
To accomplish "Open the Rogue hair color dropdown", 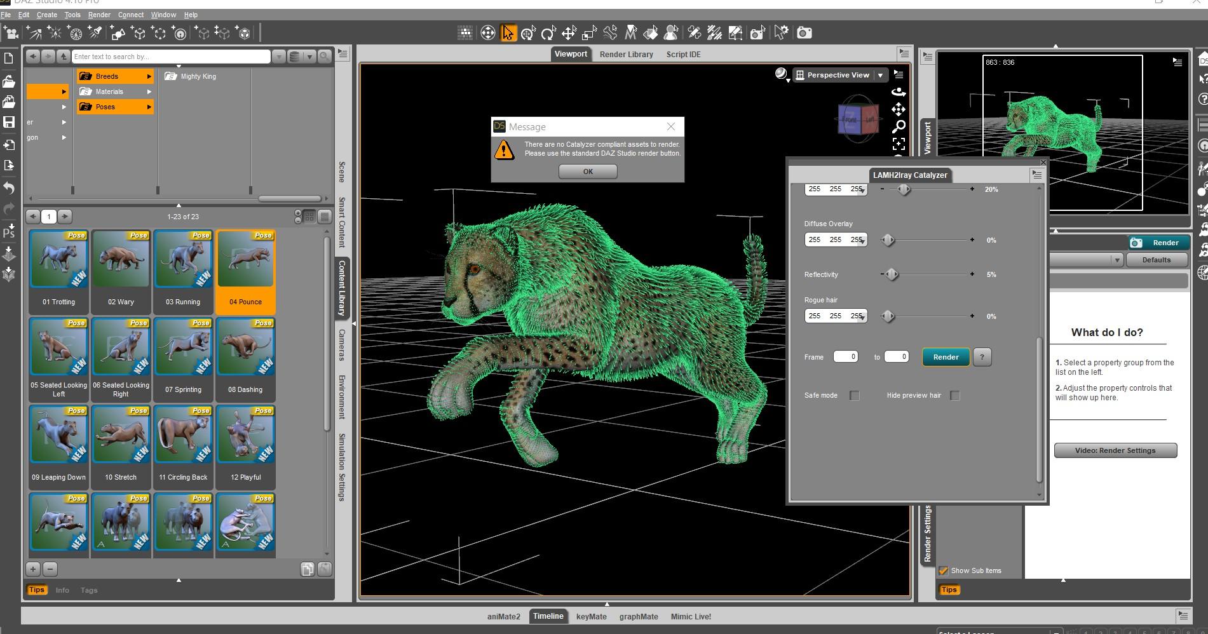I will [x=862, y=316].
